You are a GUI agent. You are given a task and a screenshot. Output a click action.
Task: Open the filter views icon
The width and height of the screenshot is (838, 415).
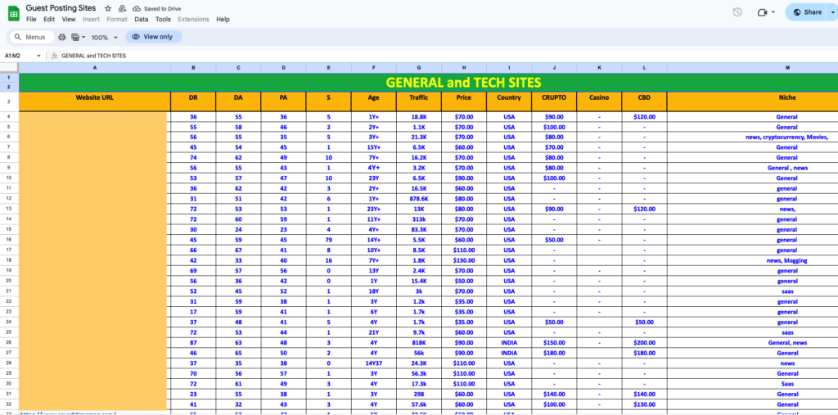[x=76, y=38]
